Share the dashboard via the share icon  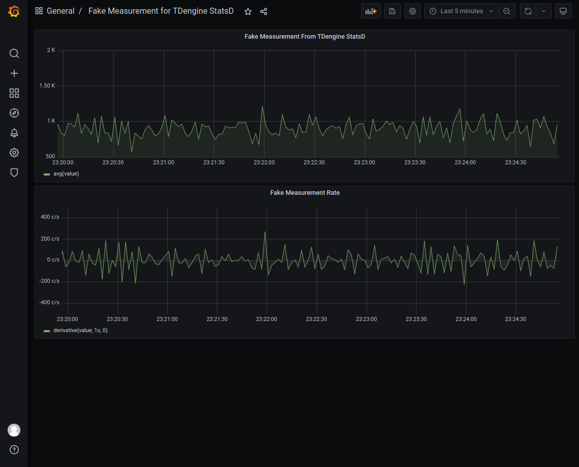264,11
